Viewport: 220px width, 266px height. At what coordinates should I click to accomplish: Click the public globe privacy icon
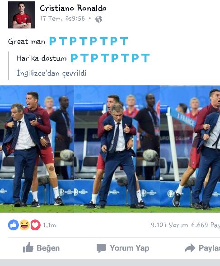[98, 19]
